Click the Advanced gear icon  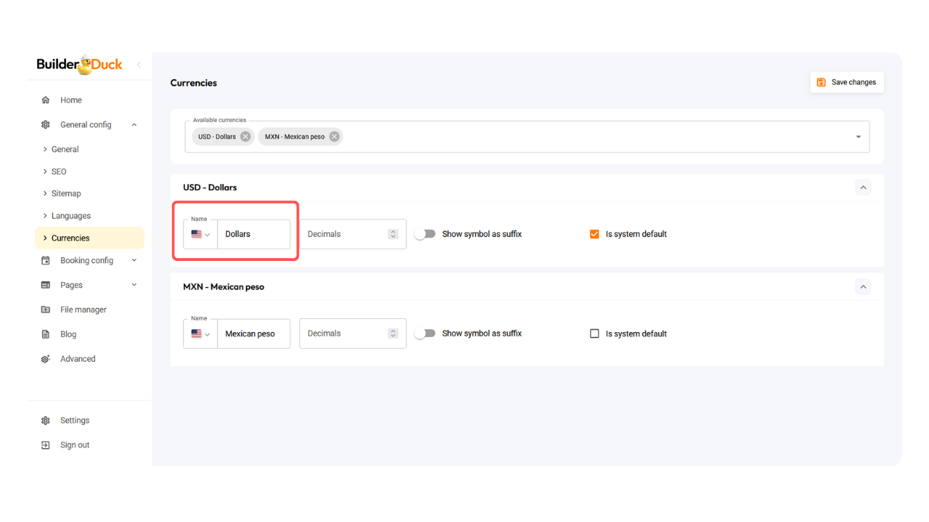click(x=46, y=359)
